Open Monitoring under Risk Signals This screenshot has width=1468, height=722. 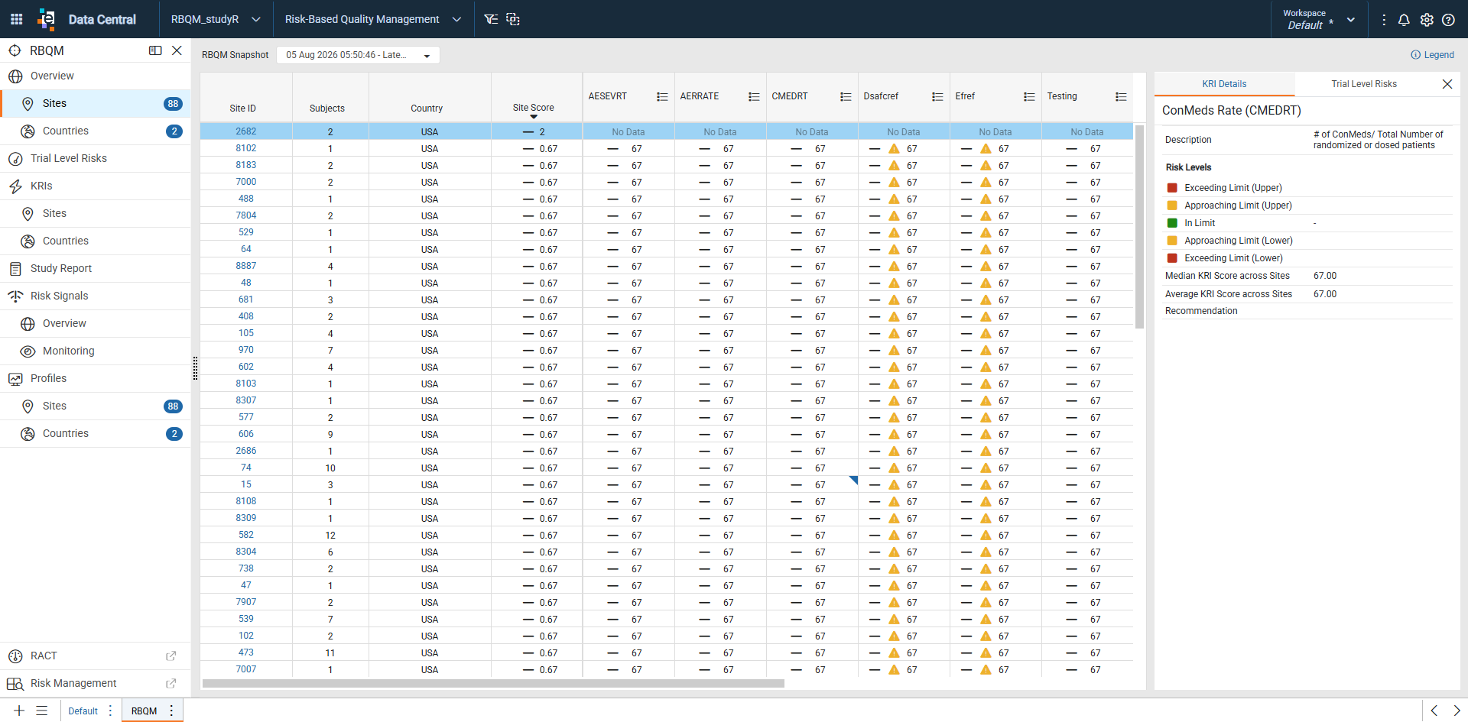tap(95, 351)
